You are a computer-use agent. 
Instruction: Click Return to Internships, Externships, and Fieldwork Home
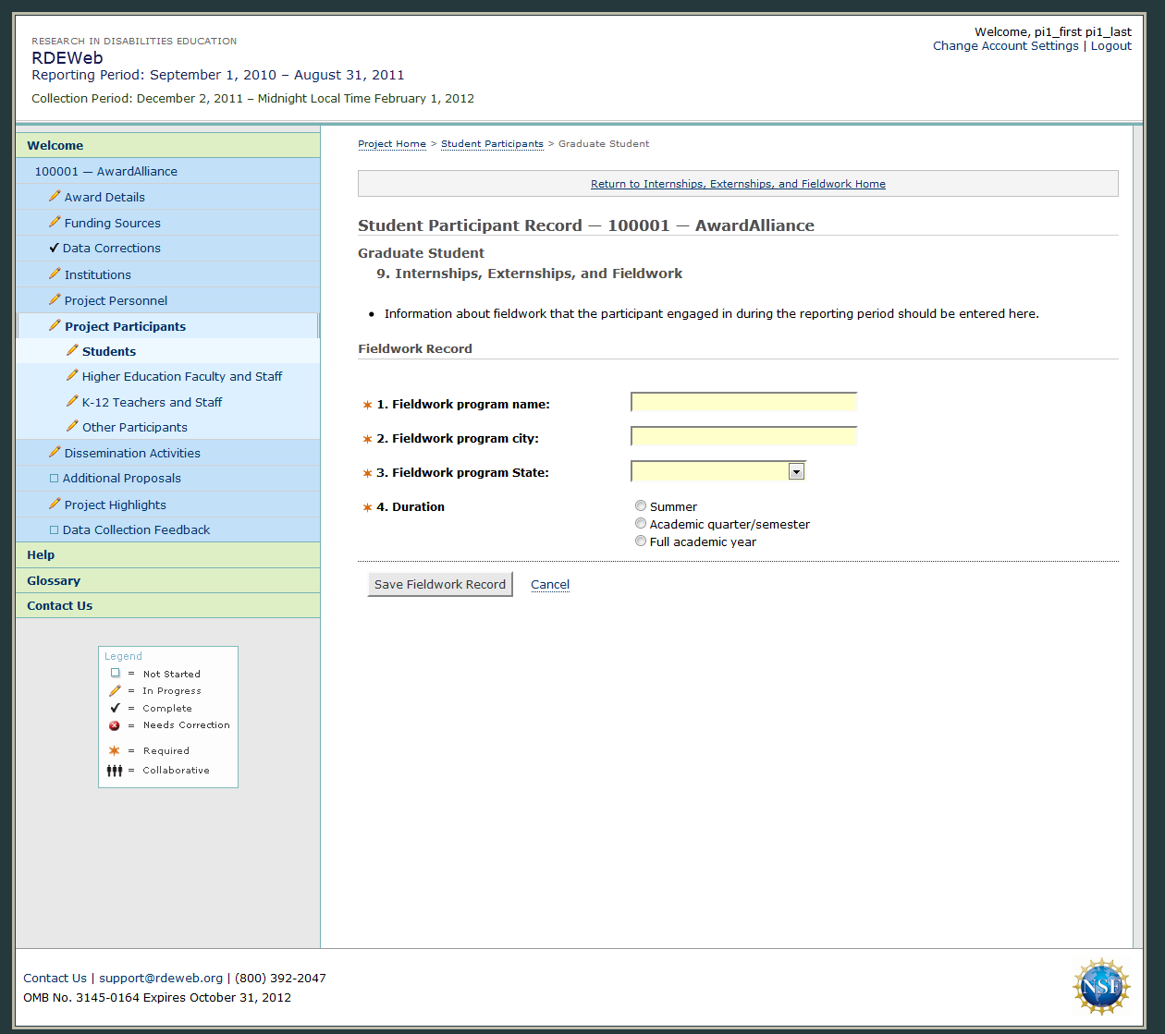click(x=738, y=184)
